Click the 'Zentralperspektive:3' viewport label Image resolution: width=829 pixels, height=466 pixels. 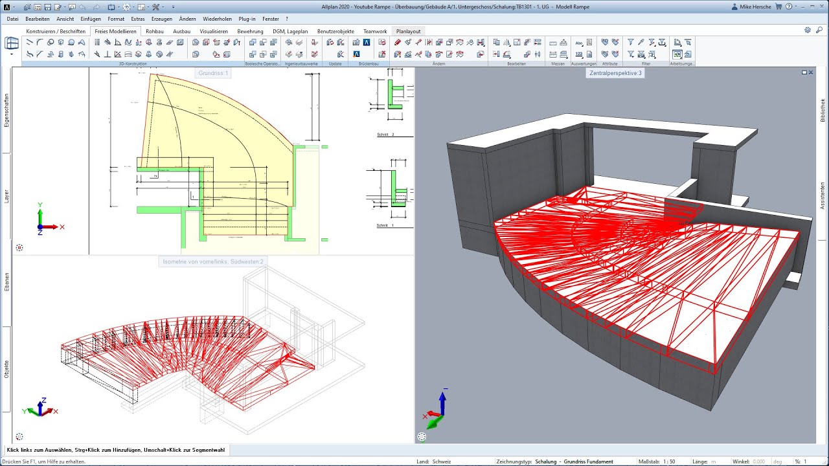tap(615, 73)
